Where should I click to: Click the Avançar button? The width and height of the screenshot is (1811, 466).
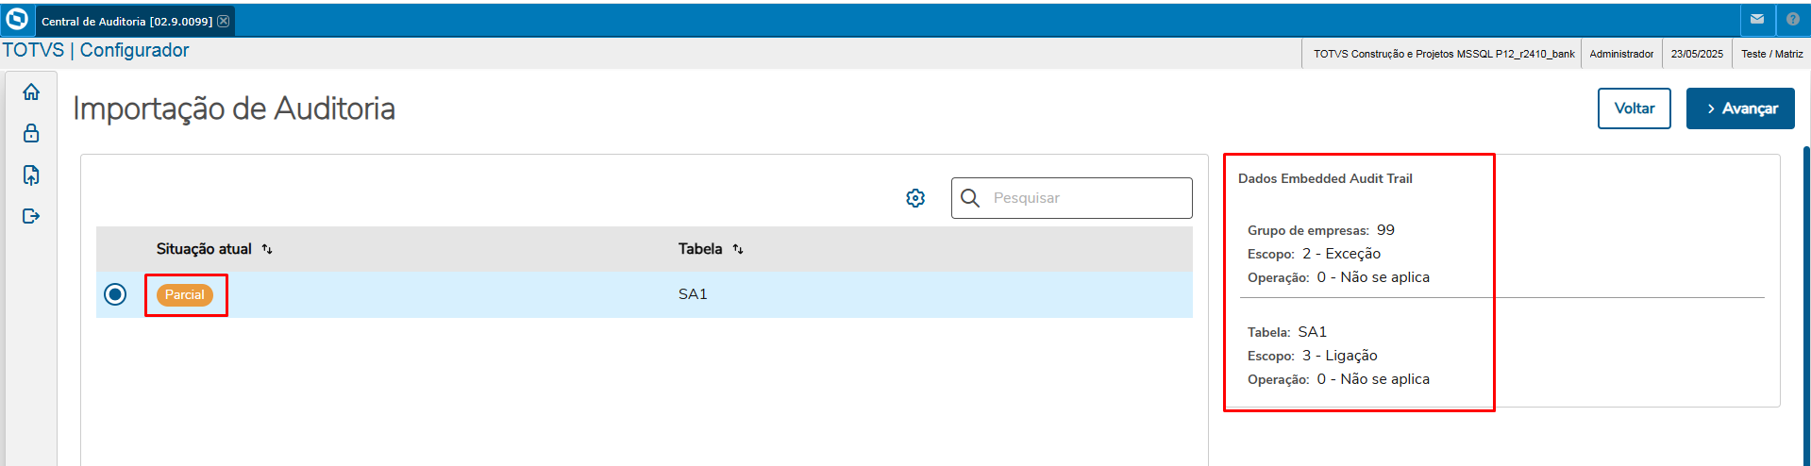1740,108
